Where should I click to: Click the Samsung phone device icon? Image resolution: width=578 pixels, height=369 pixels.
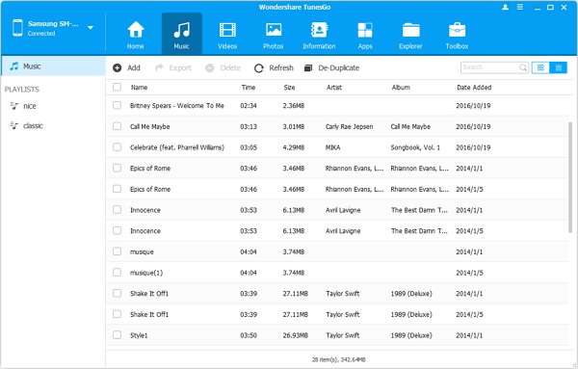[17, 28]
